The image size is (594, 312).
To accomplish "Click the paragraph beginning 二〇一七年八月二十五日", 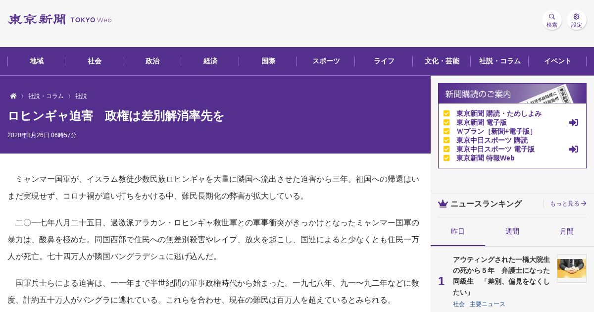I will pos(213,240).
